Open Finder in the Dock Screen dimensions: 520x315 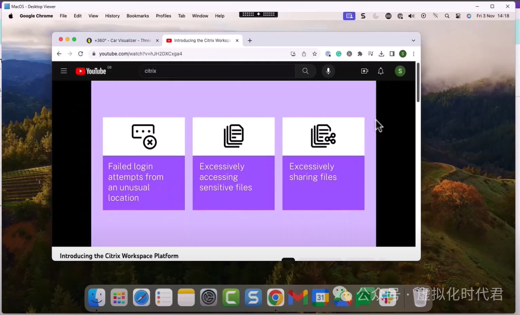point(96,297)
